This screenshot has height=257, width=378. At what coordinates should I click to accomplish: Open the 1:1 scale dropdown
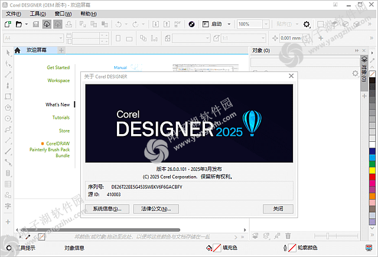click(263, 38)
